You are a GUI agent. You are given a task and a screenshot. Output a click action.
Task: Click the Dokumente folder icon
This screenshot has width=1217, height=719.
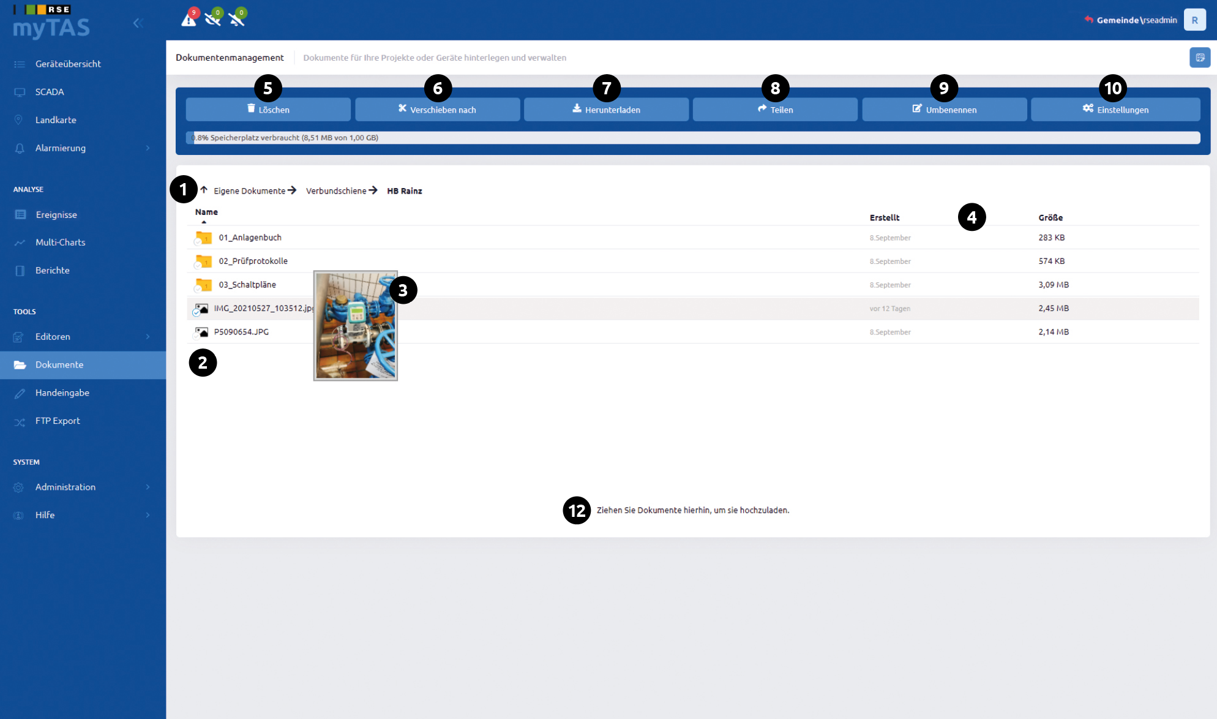(20, 365)
